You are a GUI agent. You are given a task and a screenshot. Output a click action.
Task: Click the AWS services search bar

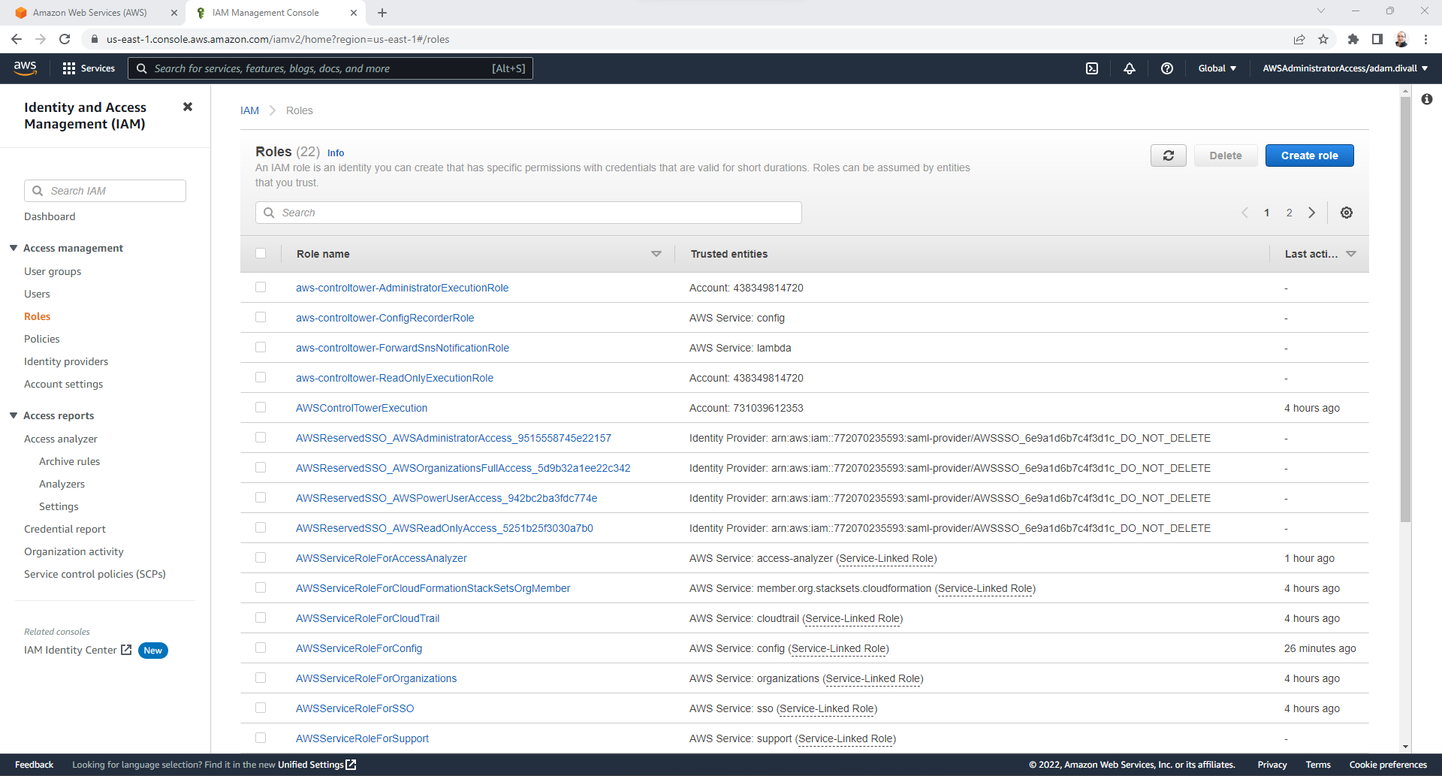(330, 68)
